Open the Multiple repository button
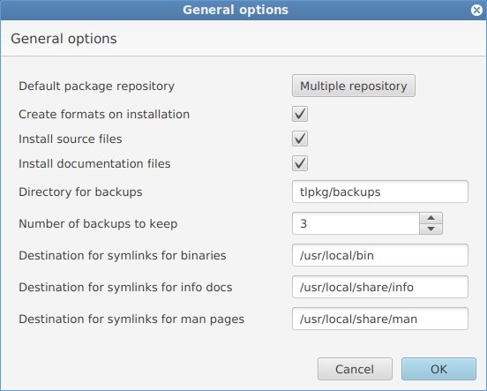The width and height of the screenshot is (487, 391). (354, 86)
